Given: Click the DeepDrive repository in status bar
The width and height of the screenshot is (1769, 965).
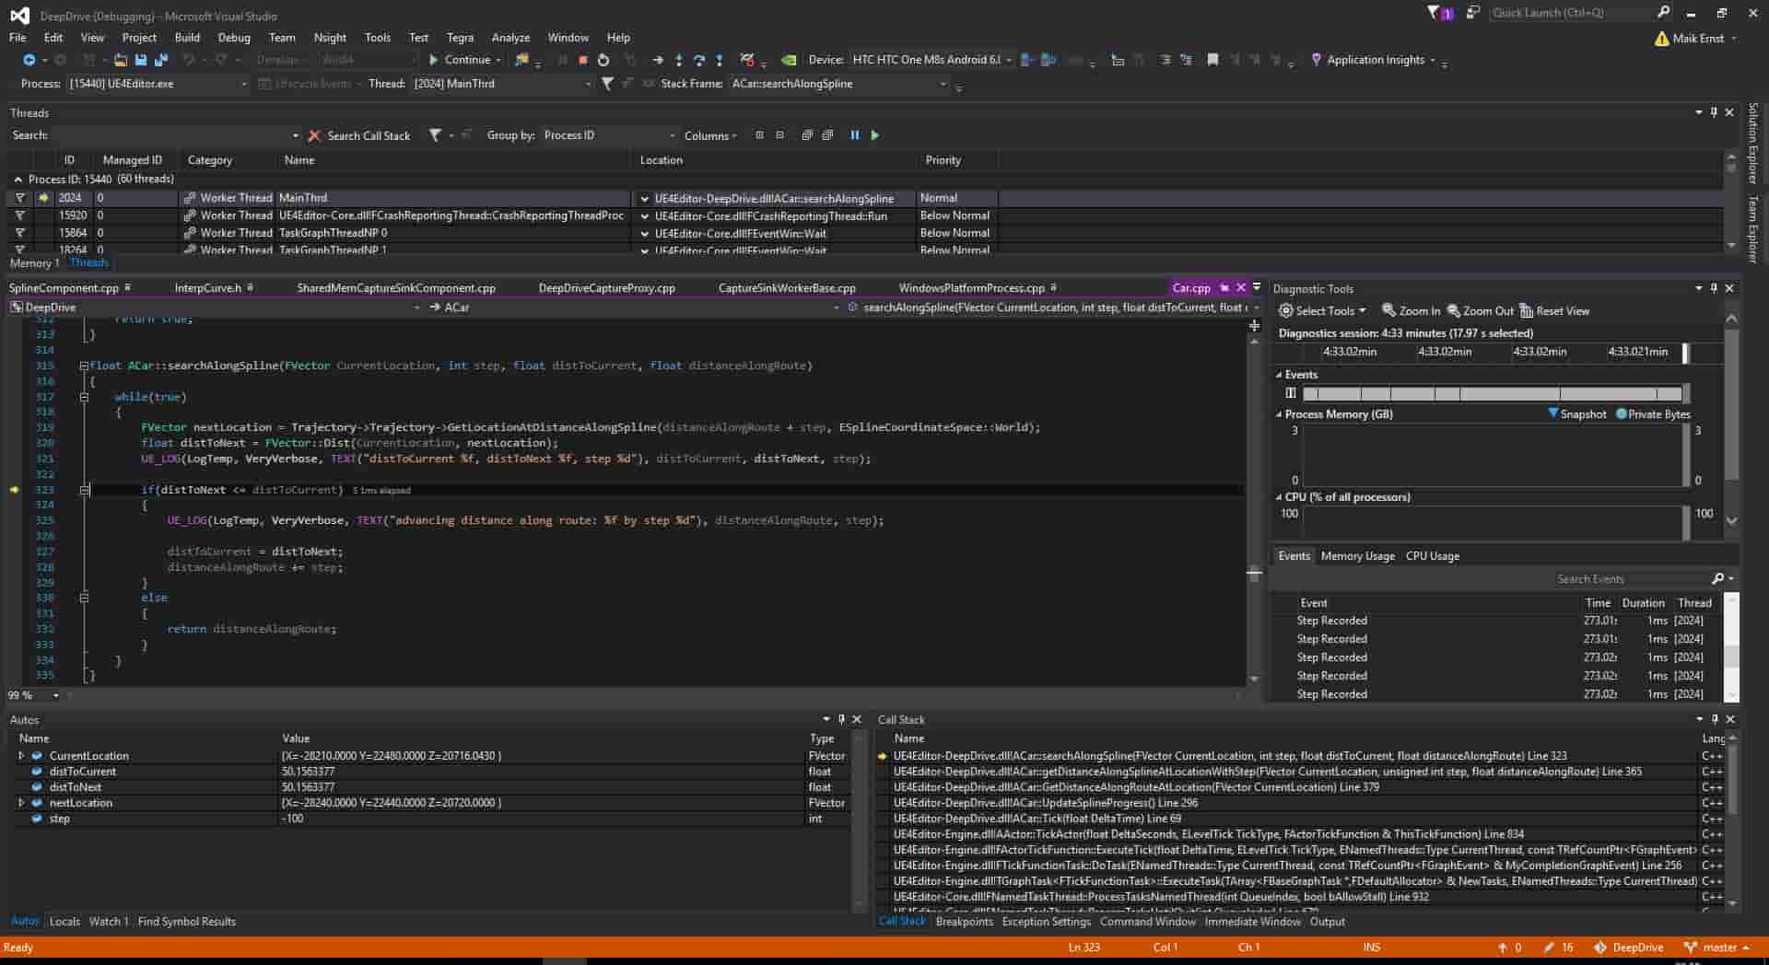Looking at the screenshot, I should (x=1629, y=948).
